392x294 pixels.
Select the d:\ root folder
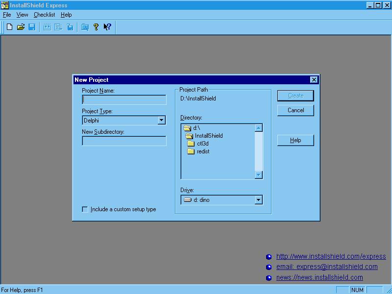[x=192, y=128]
